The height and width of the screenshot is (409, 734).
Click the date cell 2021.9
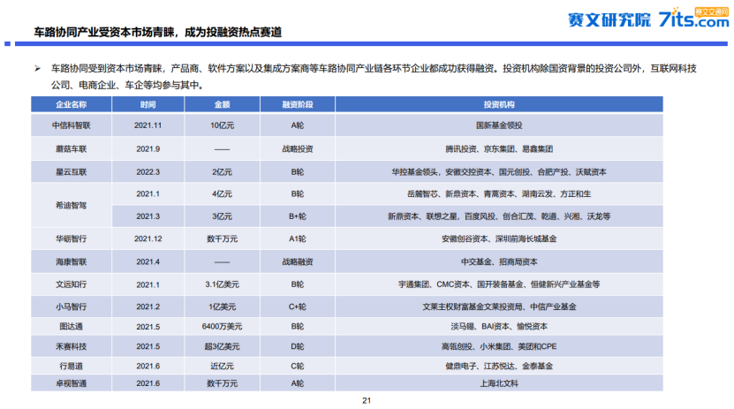click(148, 148)
